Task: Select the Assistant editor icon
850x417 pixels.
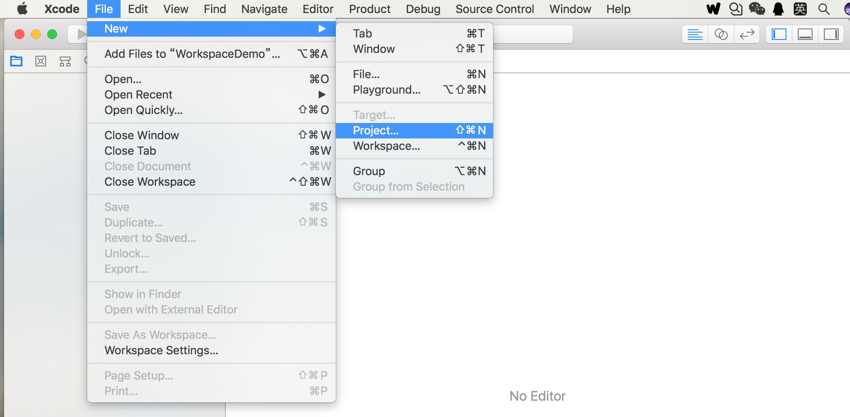Action: point(721,35)
